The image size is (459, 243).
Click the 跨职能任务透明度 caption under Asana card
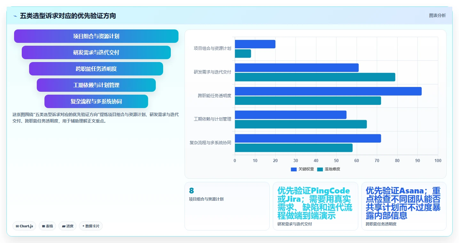click(x=381, y=224)
